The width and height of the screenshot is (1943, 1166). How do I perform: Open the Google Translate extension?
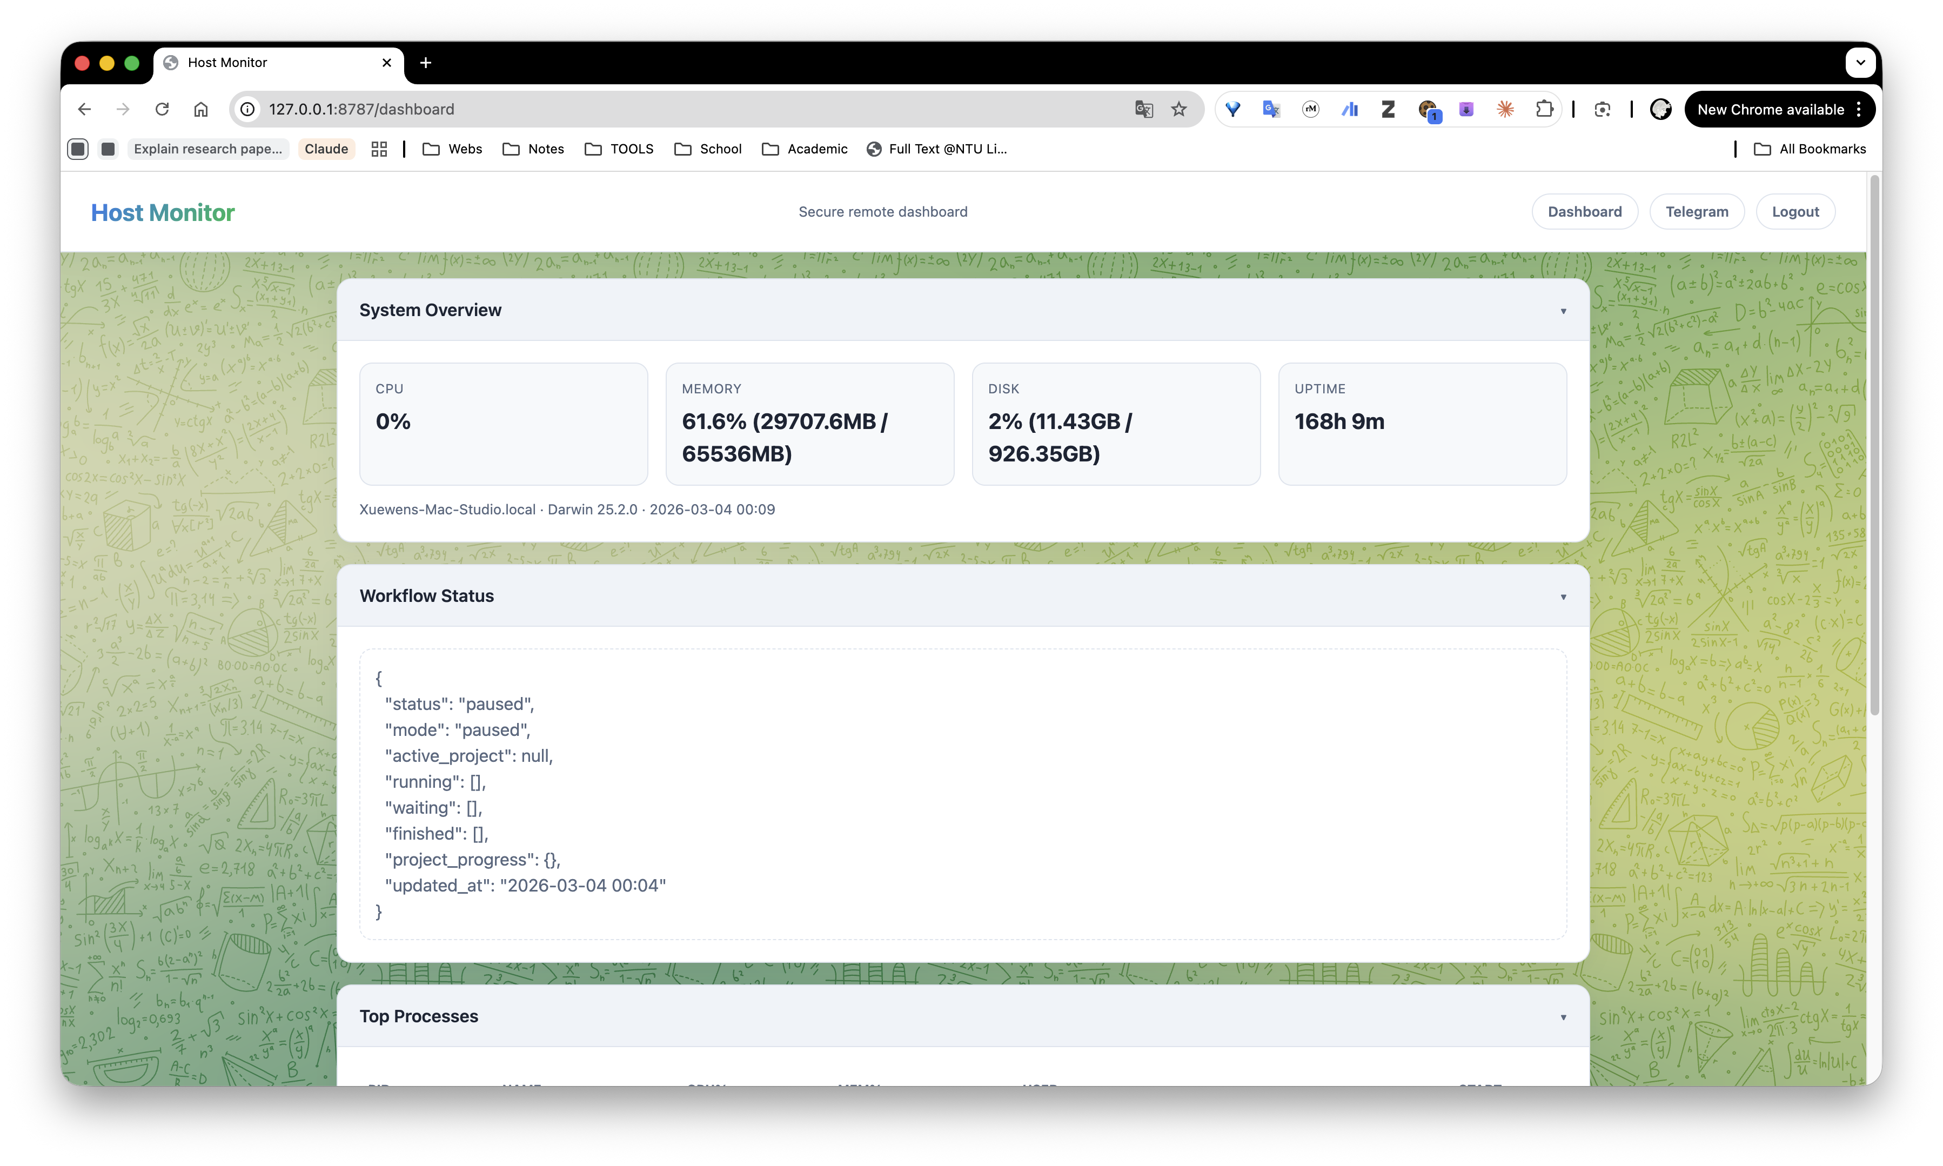pyautogui.click(x=1271, y=109)
